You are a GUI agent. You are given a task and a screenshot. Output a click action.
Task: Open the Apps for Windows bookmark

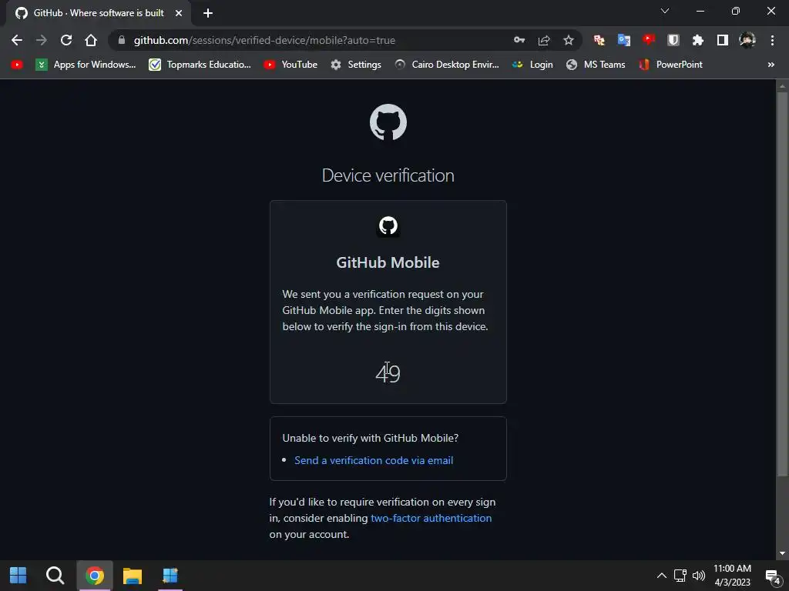click(86, 65)
